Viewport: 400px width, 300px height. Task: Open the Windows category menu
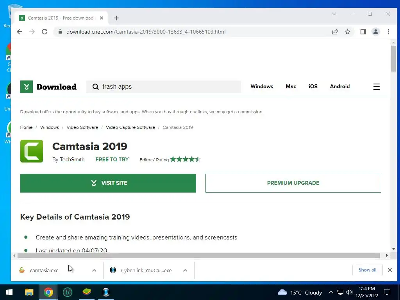pos(262,86)
